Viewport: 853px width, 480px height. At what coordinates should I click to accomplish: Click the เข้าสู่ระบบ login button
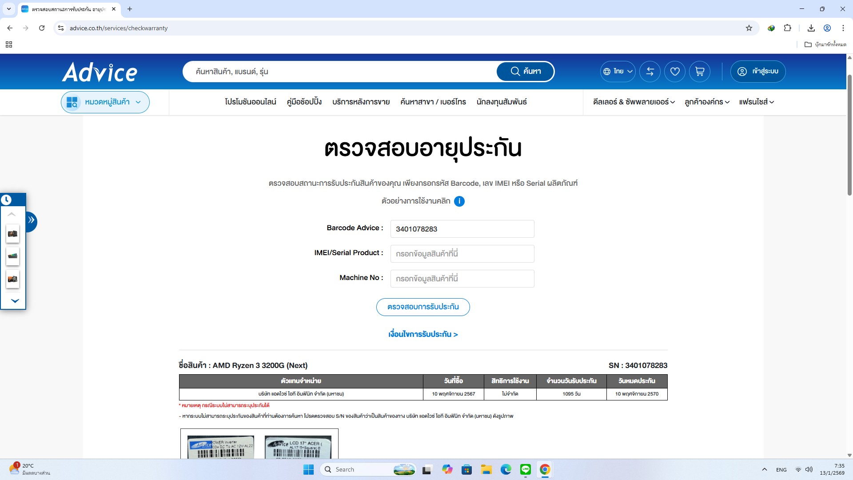point(757,72)
